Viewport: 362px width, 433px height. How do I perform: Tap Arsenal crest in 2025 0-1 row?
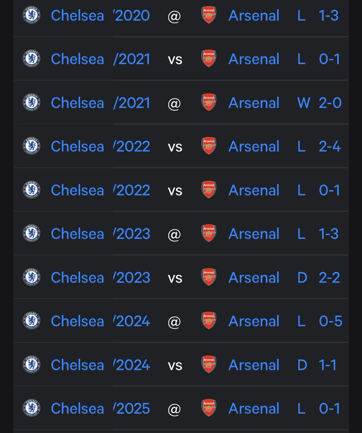tap(209, 408)
